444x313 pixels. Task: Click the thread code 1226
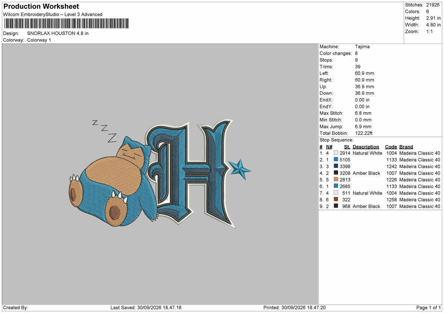pos(391,180)
